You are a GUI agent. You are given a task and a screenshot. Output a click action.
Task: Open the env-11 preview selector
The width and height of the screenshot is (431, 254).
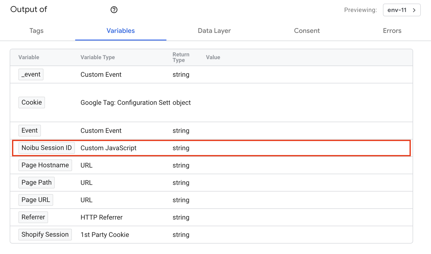coord(397,10)
